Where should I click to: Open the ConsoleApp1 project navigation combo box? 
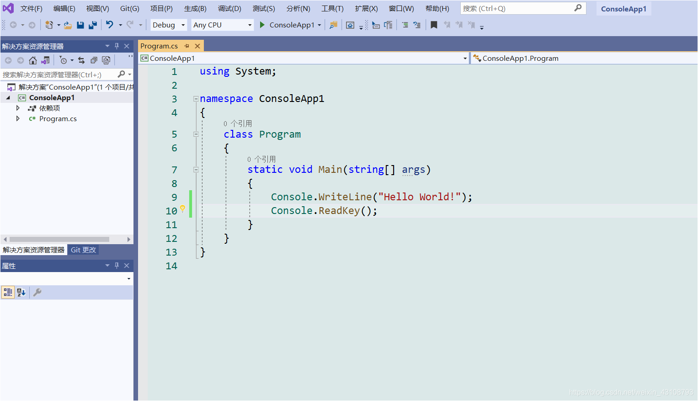click(304, 58)
